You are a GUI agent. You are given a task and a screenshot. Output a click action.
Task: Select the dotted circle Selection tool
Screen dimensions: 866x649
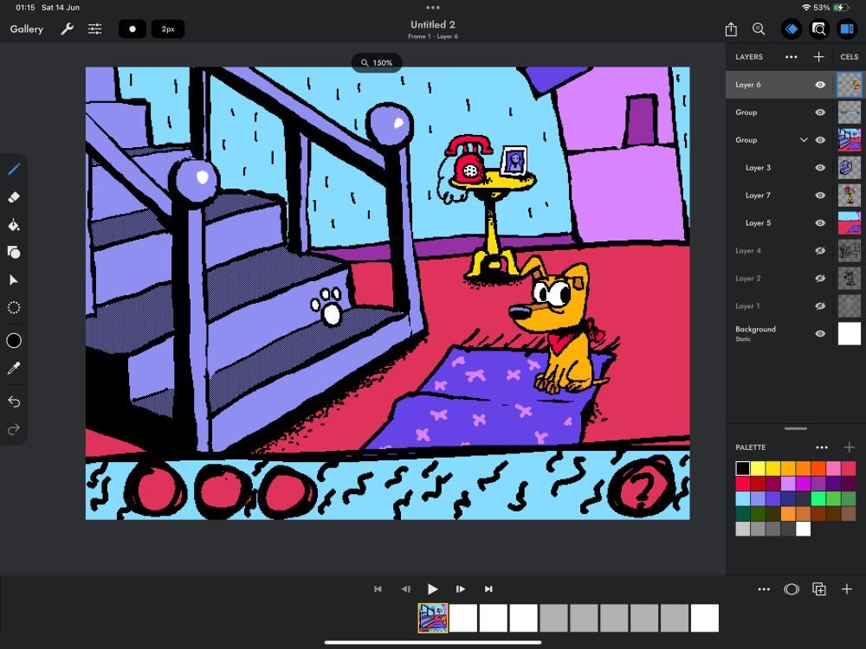(x=14, y=307)
